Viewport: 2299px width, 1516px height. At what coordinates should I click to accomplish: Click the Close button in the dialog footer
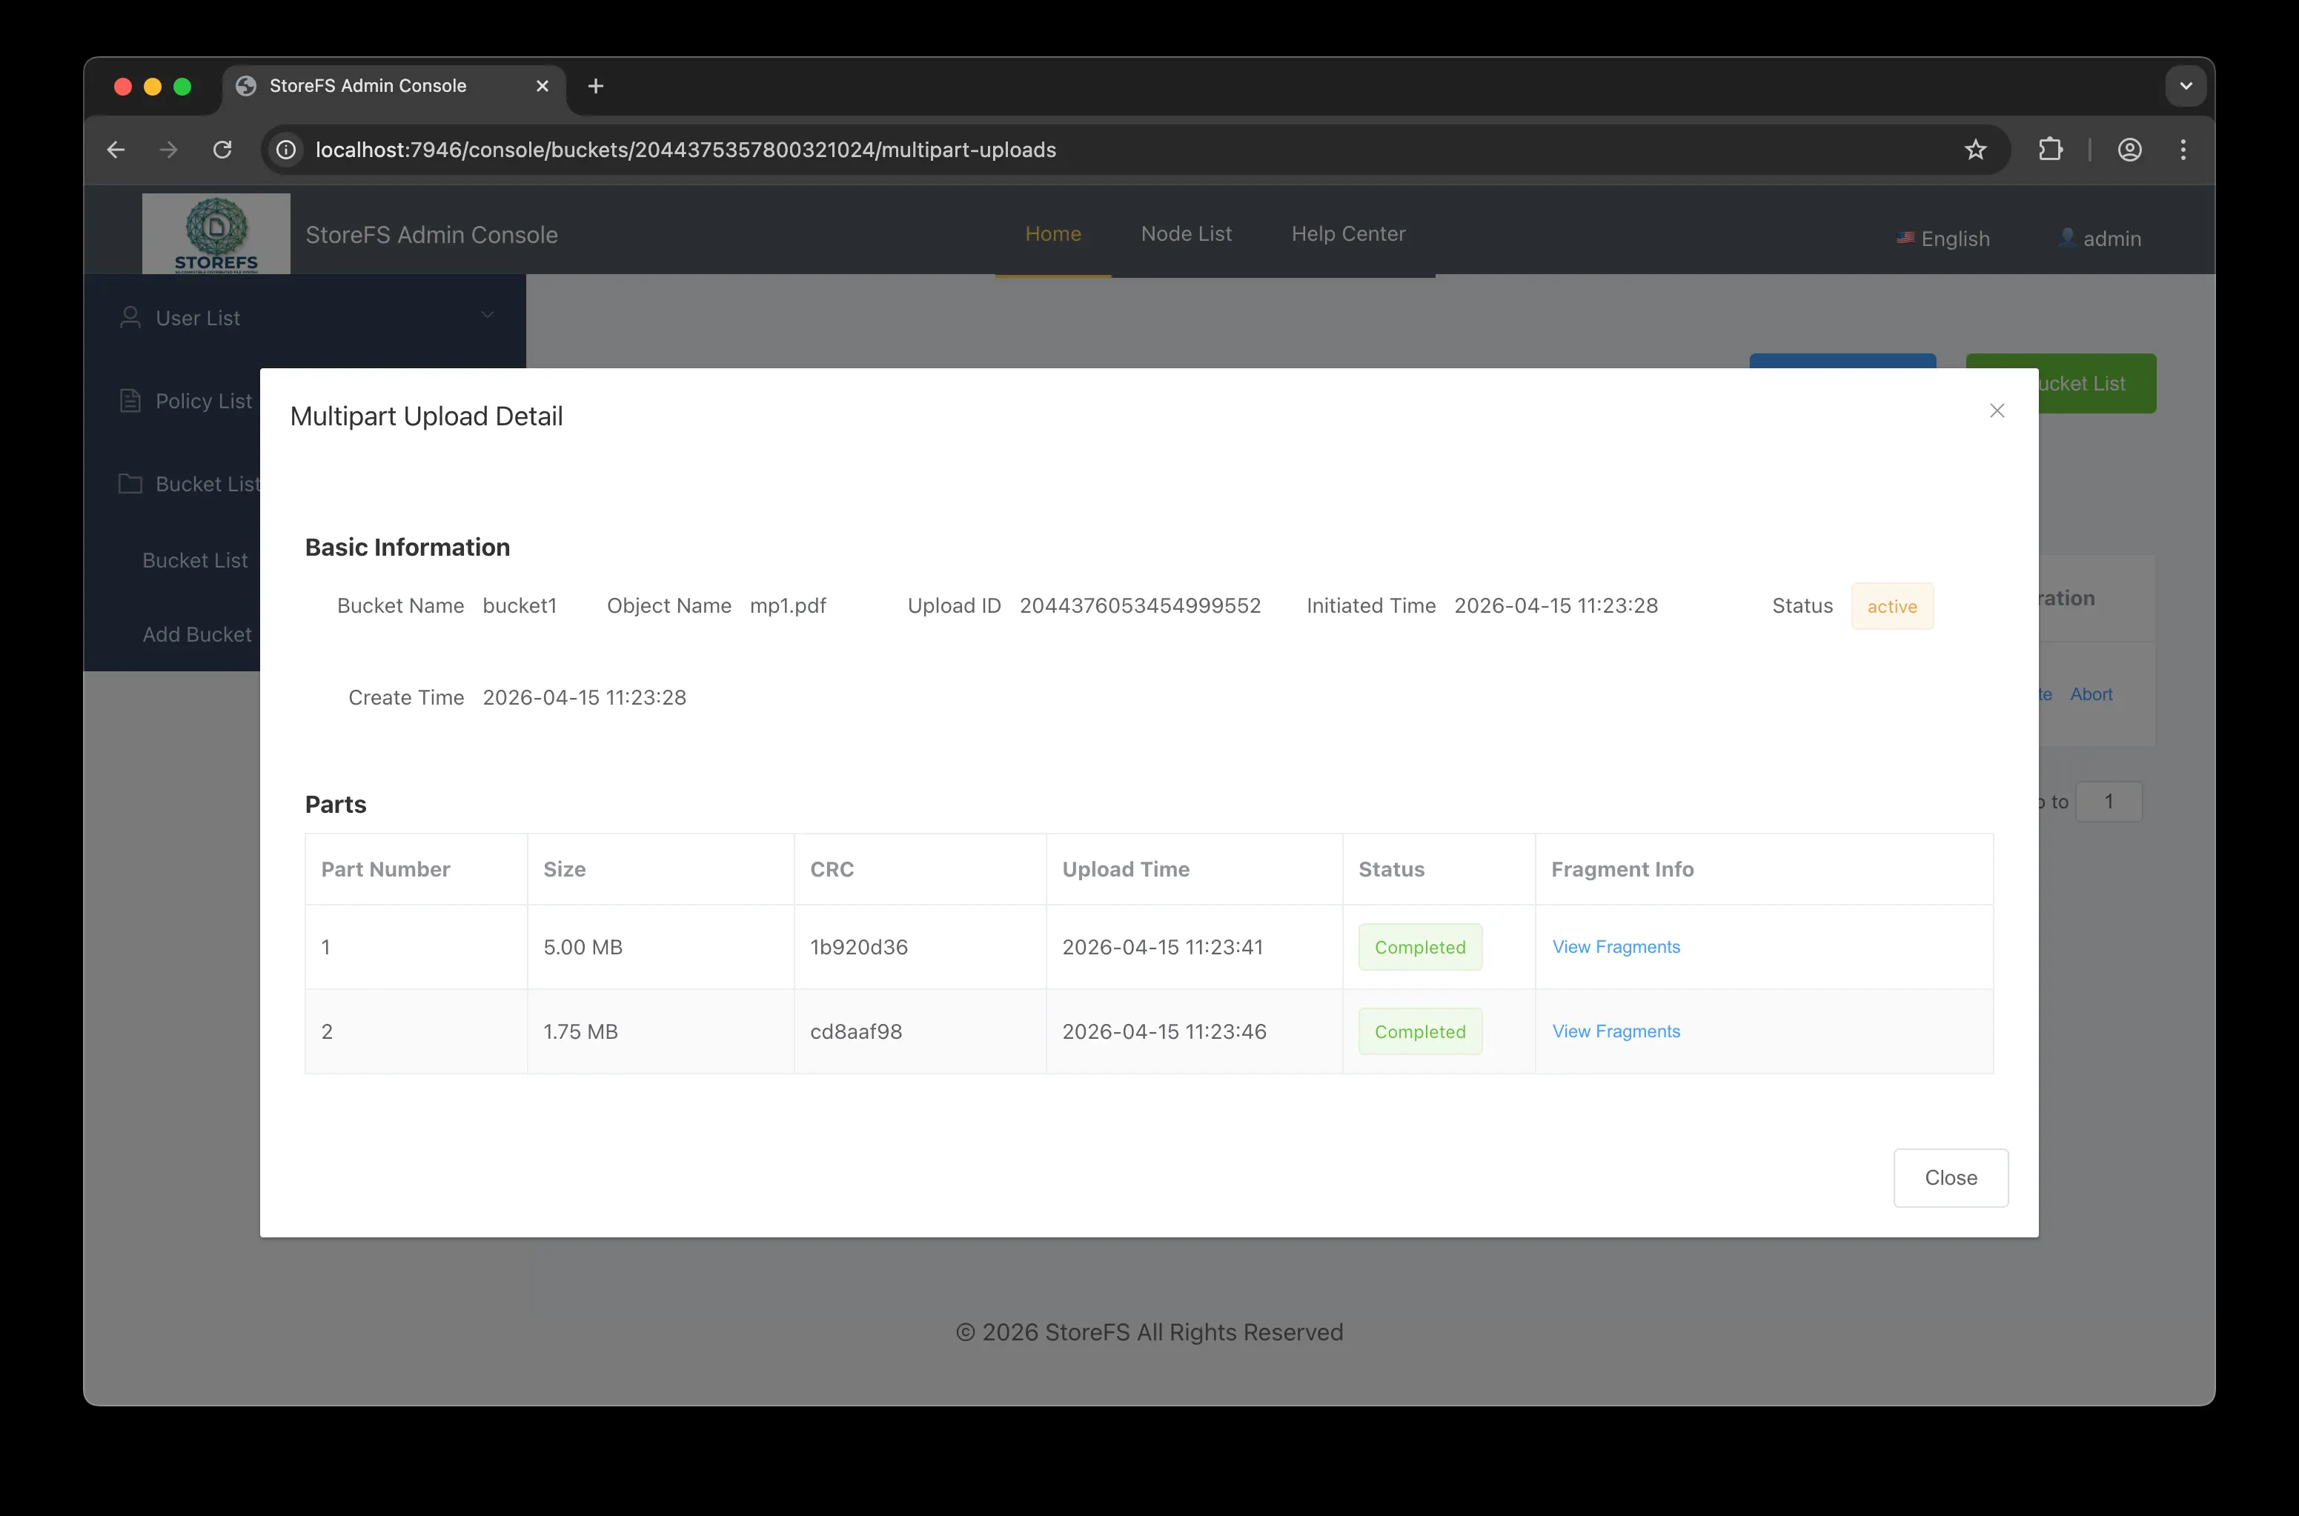[1950, 1177]
